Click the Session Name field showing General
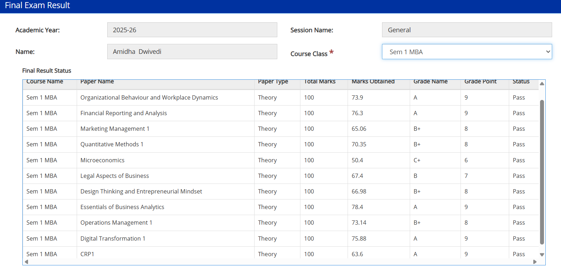The height and width of the screenshot is (270, 561). (467, 30)
